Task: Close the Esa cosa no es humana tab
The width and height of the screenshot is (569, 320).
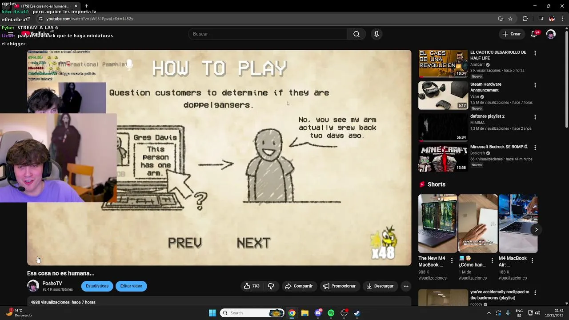Action: (76, 6)
